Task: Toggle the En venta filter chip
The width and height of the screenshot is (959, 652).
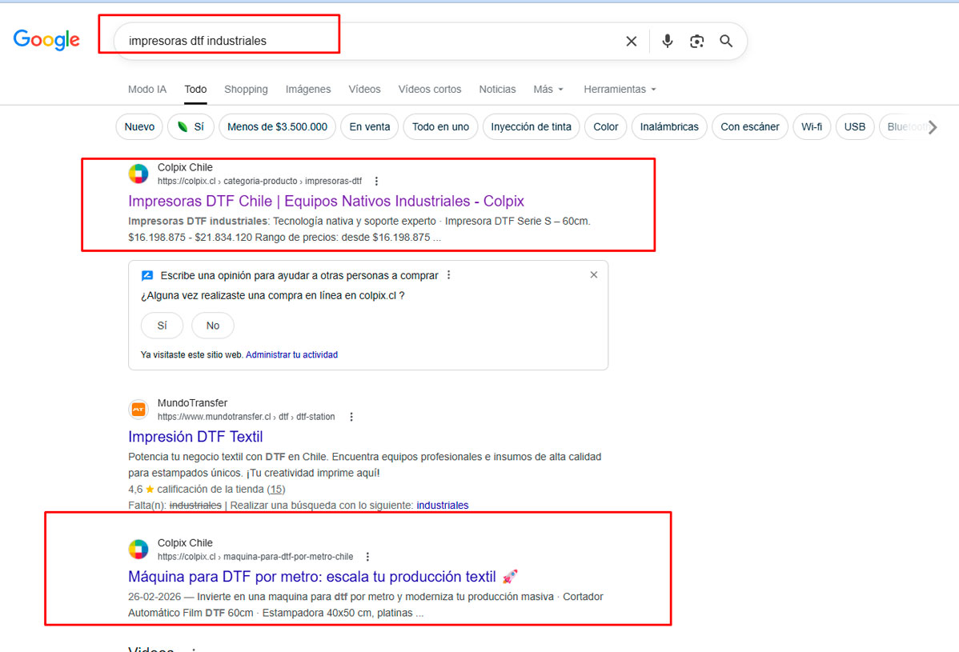Action: [x=369, y=127]
